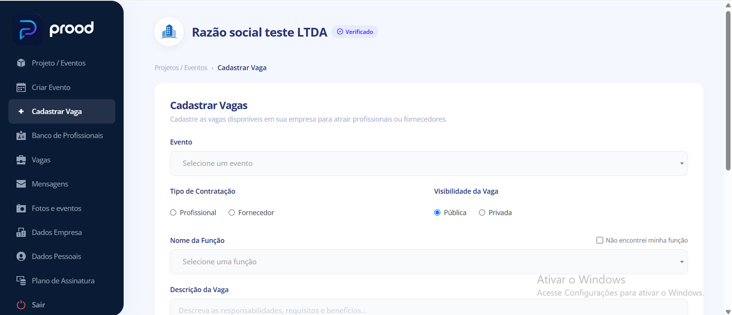Open the Vagas sidebar page

click(62, 160)
